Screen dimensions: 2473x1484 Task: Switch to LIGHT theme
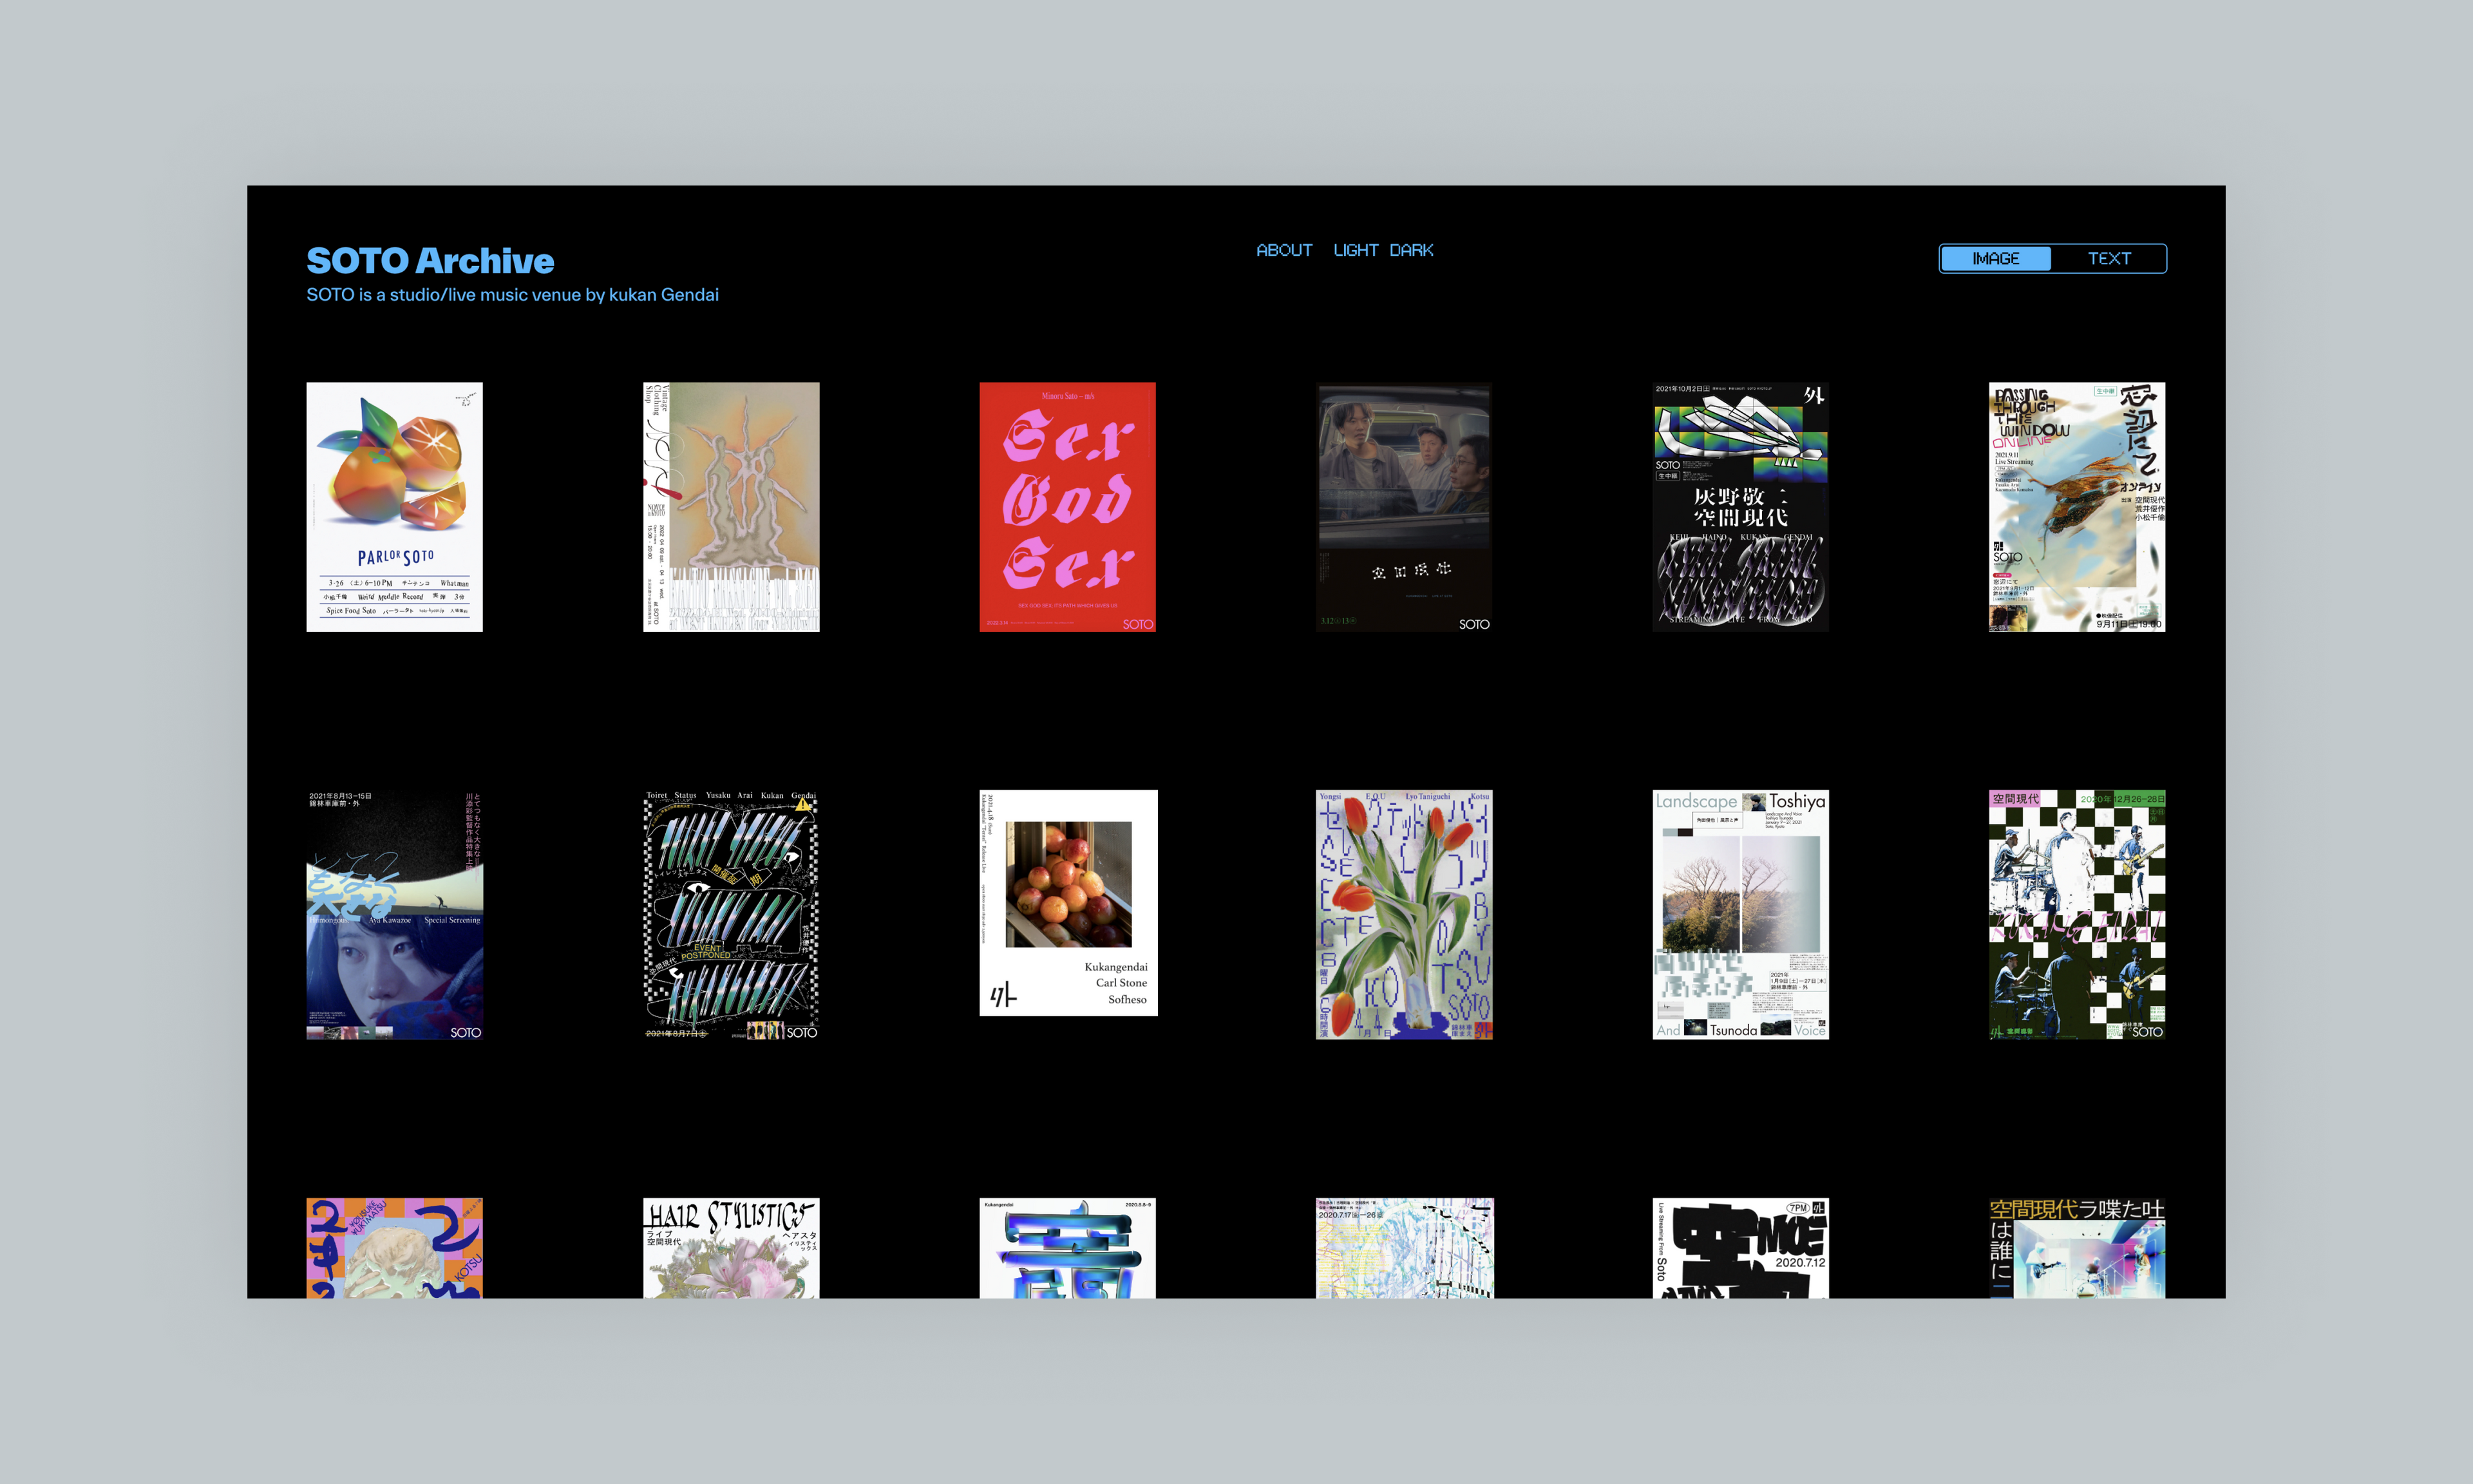pyautogui.click(x=1356, y=250)
